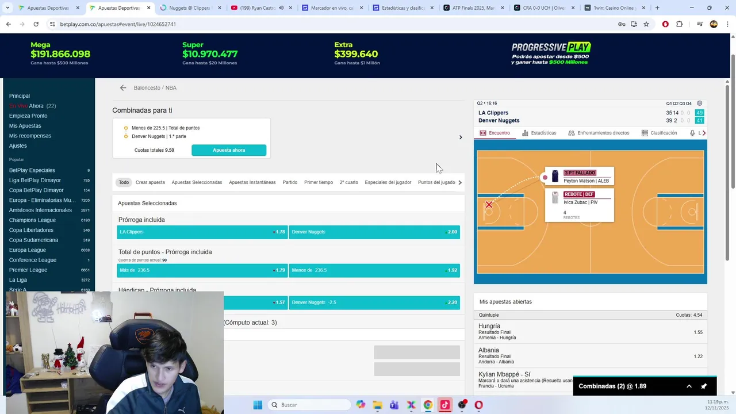Image resolution: width=736 pixels, height=414 pixels.
Task: Go back with the browser back arrow
Action: pyautogui.click(x=8, y=24)
